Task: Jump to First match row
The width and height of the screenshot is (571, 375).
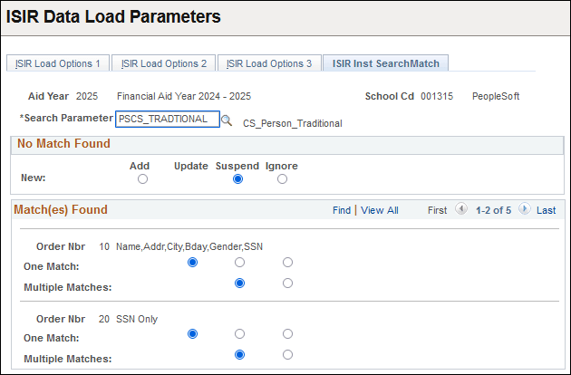Action: coord(437,210)
